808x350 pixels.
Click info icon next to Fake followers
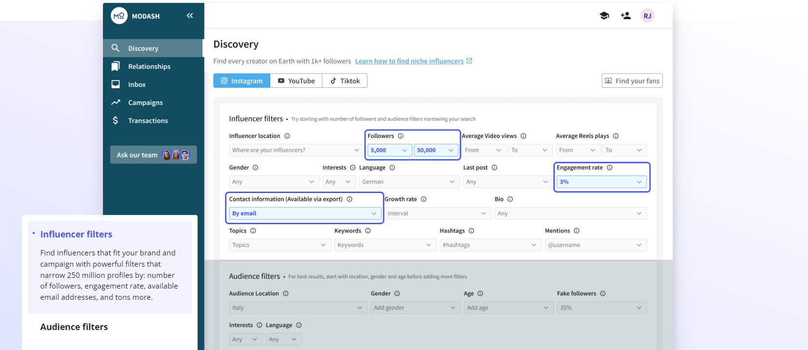point(603,293)
